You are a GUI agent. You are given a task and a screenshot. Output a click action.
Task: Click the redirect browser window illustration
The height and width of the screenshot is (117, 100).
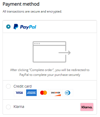click(49, 52)
